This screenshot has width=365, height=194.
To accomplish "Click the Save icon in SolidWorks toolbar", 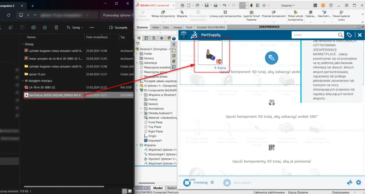I will pos(206,5).
